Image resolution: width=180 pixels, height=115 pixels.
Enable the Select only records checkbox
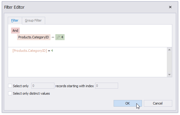[x=10, y=86]
